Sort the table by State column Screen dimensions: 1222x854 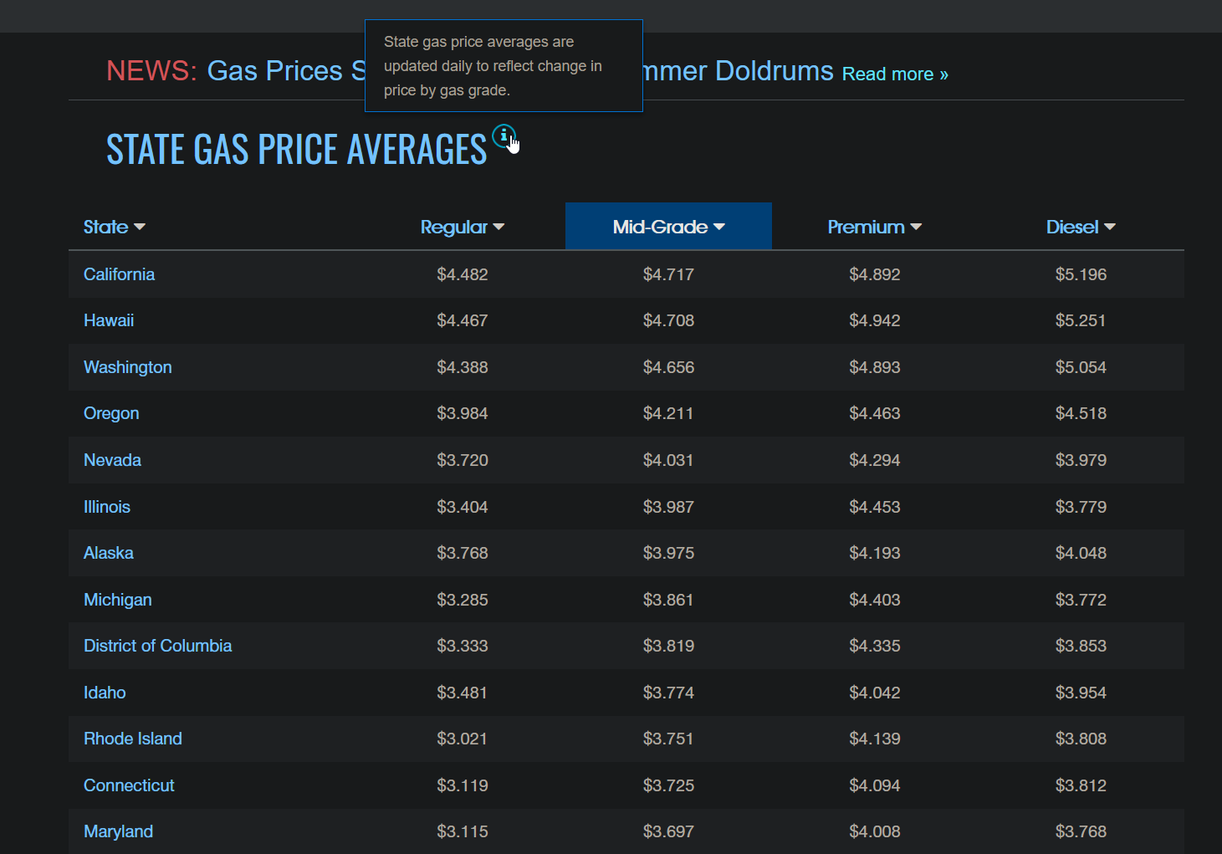[x=115, y=227]
